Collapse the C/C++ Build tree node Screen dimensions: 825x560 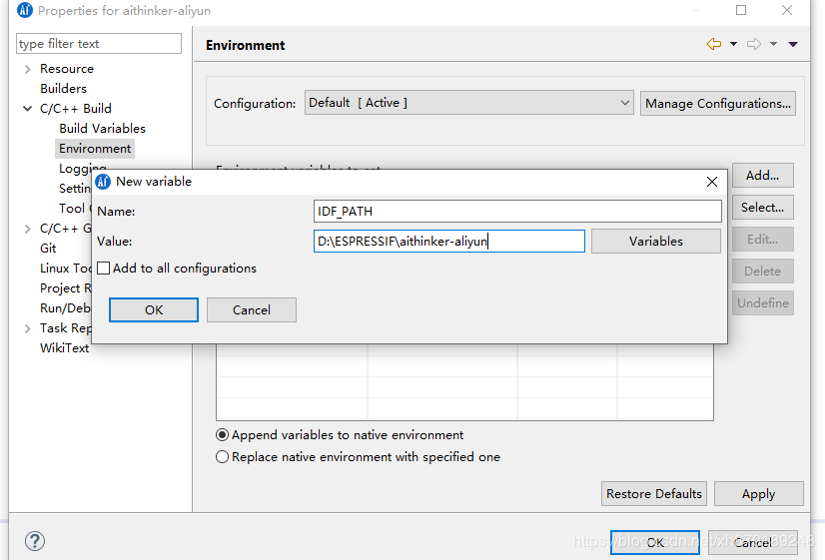tap(27, 109)
